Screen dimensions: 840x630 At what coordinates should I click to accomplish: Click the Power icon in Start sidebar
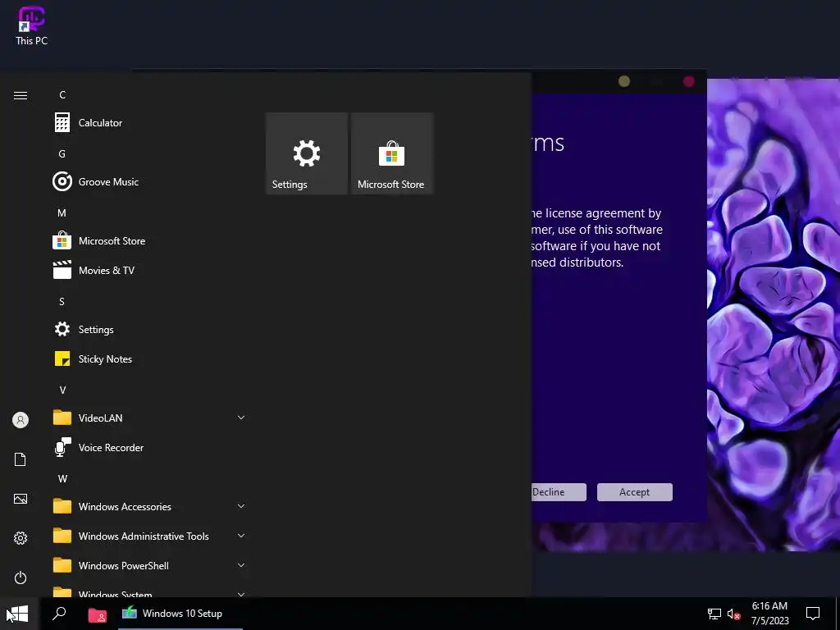(21, 577)
